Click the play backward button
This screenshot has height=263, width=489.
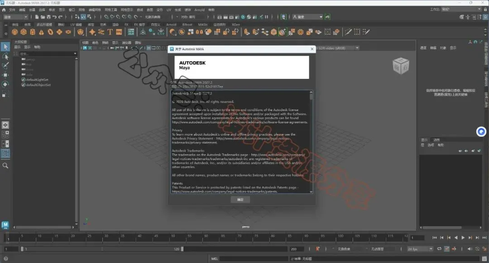click(x=456, y=238)
